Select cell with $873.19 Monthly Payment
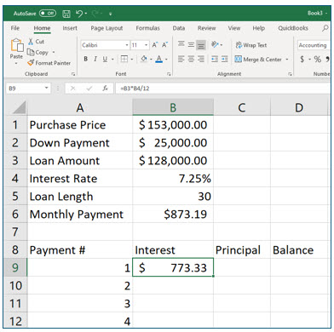Screen dimensions: 334x332 (x=173, y=215)
